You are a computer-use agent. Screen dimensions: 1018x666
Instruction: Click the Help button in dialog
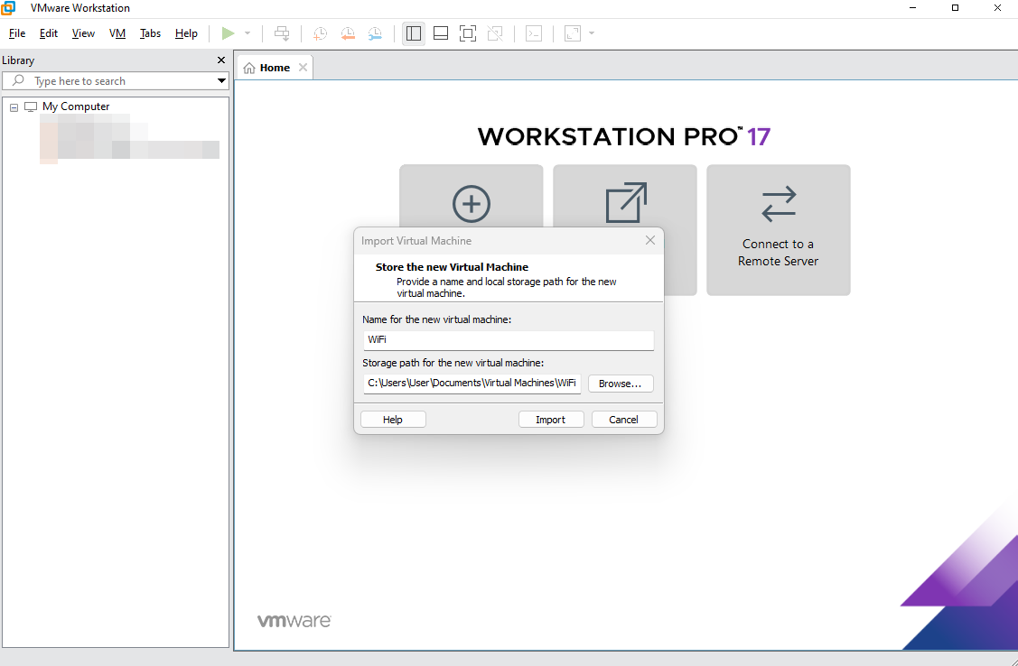[x=393, y=420]
